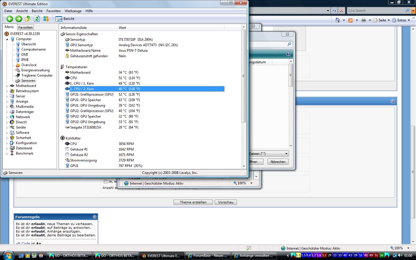Select DMI in the tree
Image resolution: width=416 pixels, height=260 pixels.
(x=25, y=55)
